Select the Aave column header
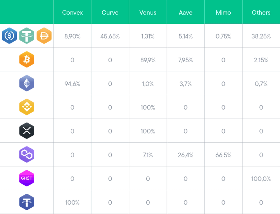Screen dimensions: 280x214 (185, 13)
